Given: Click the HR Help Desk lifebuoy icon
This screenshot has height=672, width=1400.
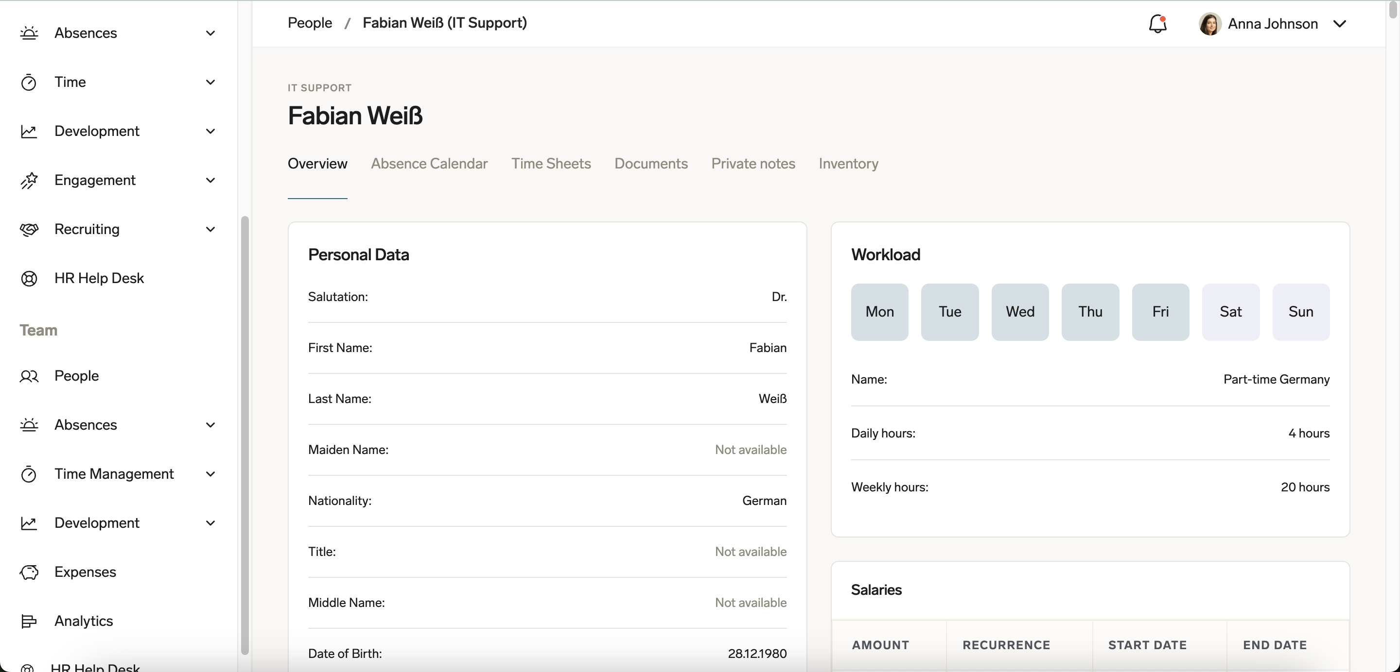Looking at the screenshot, I should (29, 278).
